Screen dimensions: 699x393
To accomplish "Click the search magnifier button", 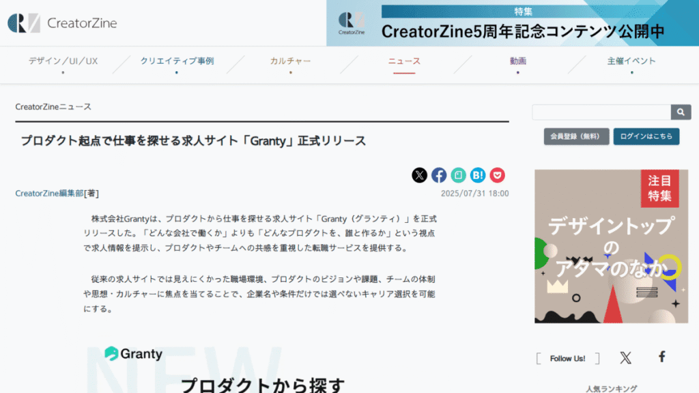I will click(x=681, y=112).
